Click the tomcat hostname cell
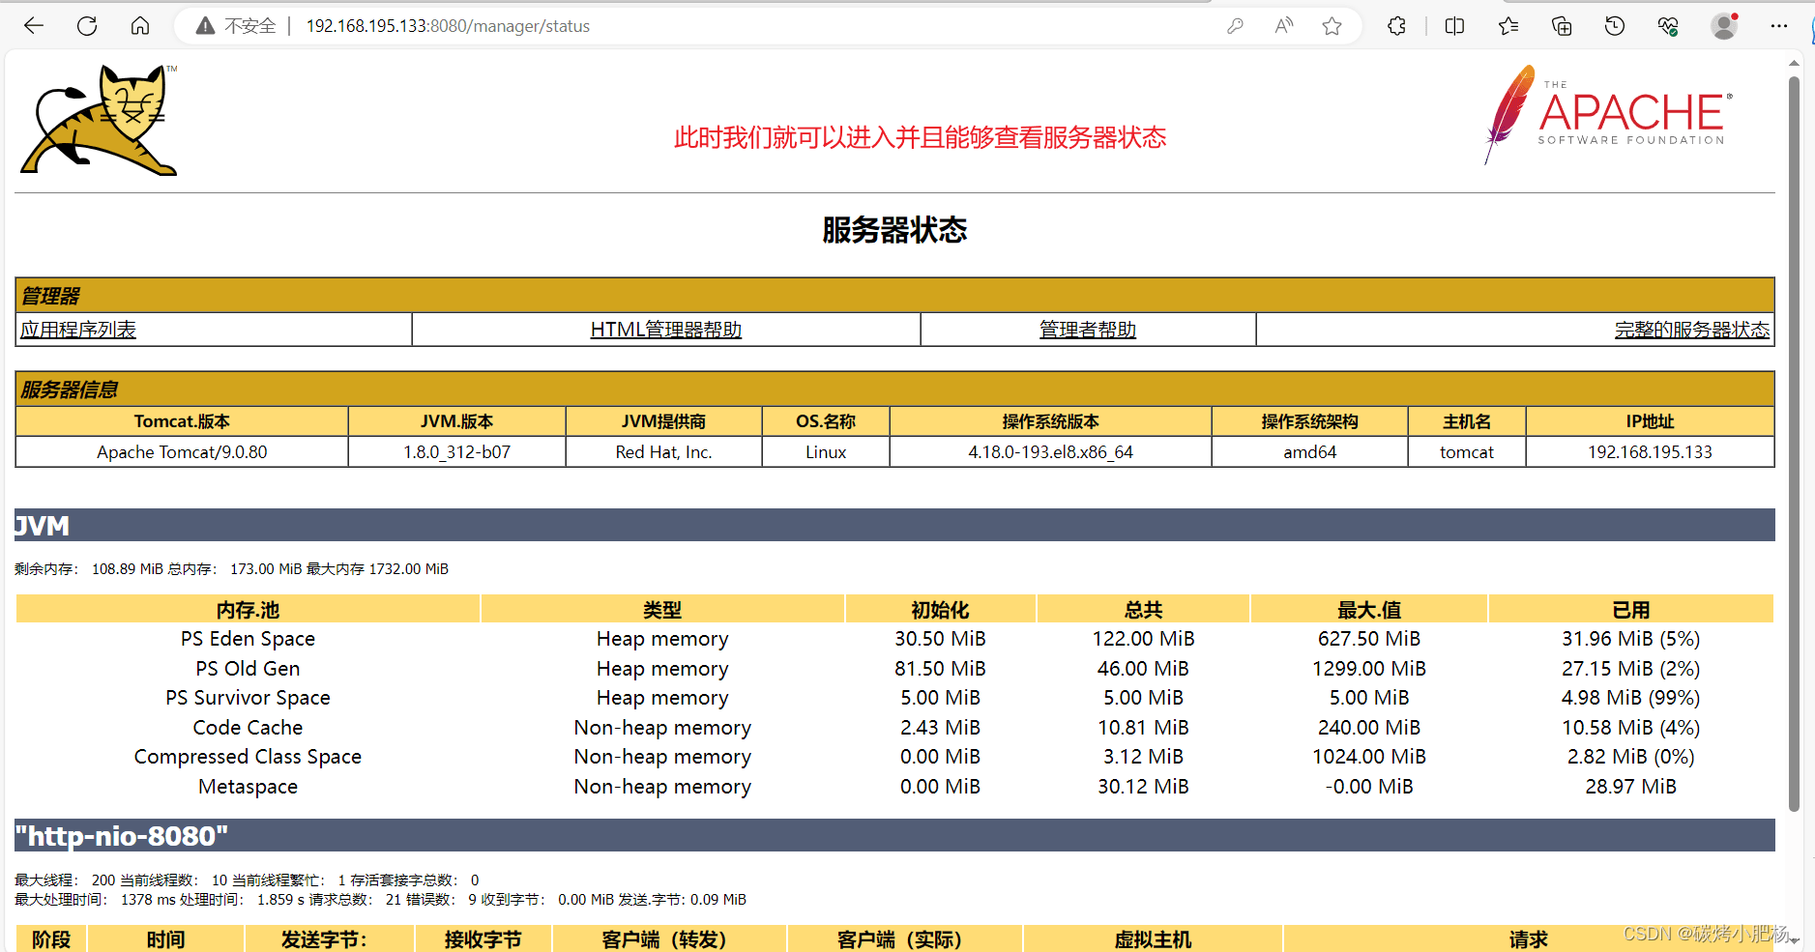Screen dimensions: 1815x952 point(1467,452)
